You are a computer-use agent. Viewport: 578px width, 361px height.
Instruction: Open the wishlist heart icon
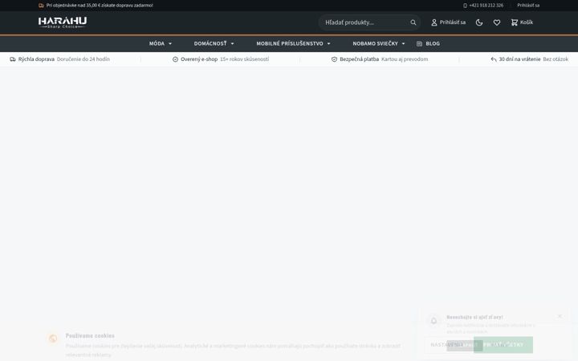pyautogui.click(x=497, y=22)
